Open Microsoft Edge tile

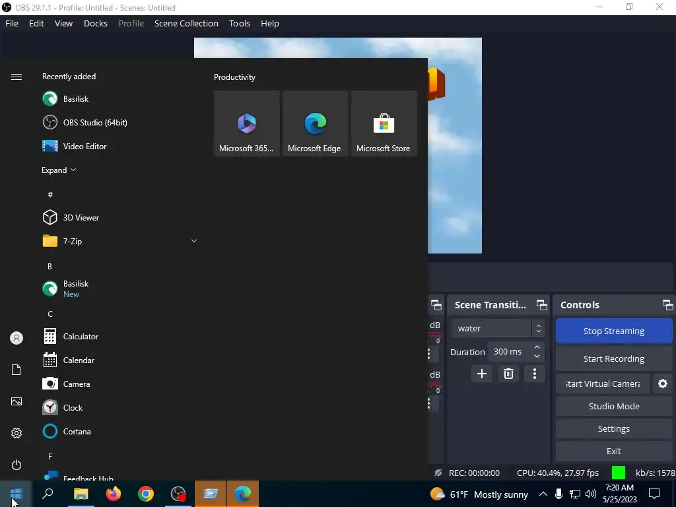coord(315,123)
